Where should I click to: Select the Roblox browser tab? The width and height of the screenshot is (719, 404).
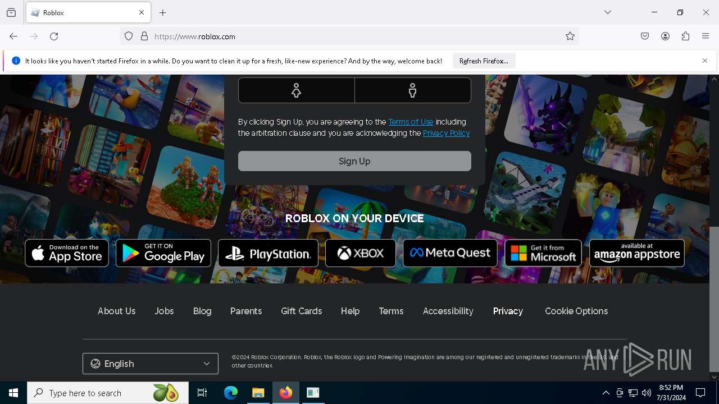pos(88,12)
